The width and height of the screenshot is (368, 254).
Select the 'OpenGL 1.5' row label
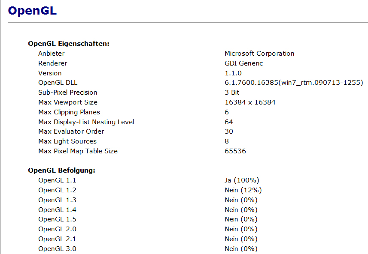(x=57, y=219)
